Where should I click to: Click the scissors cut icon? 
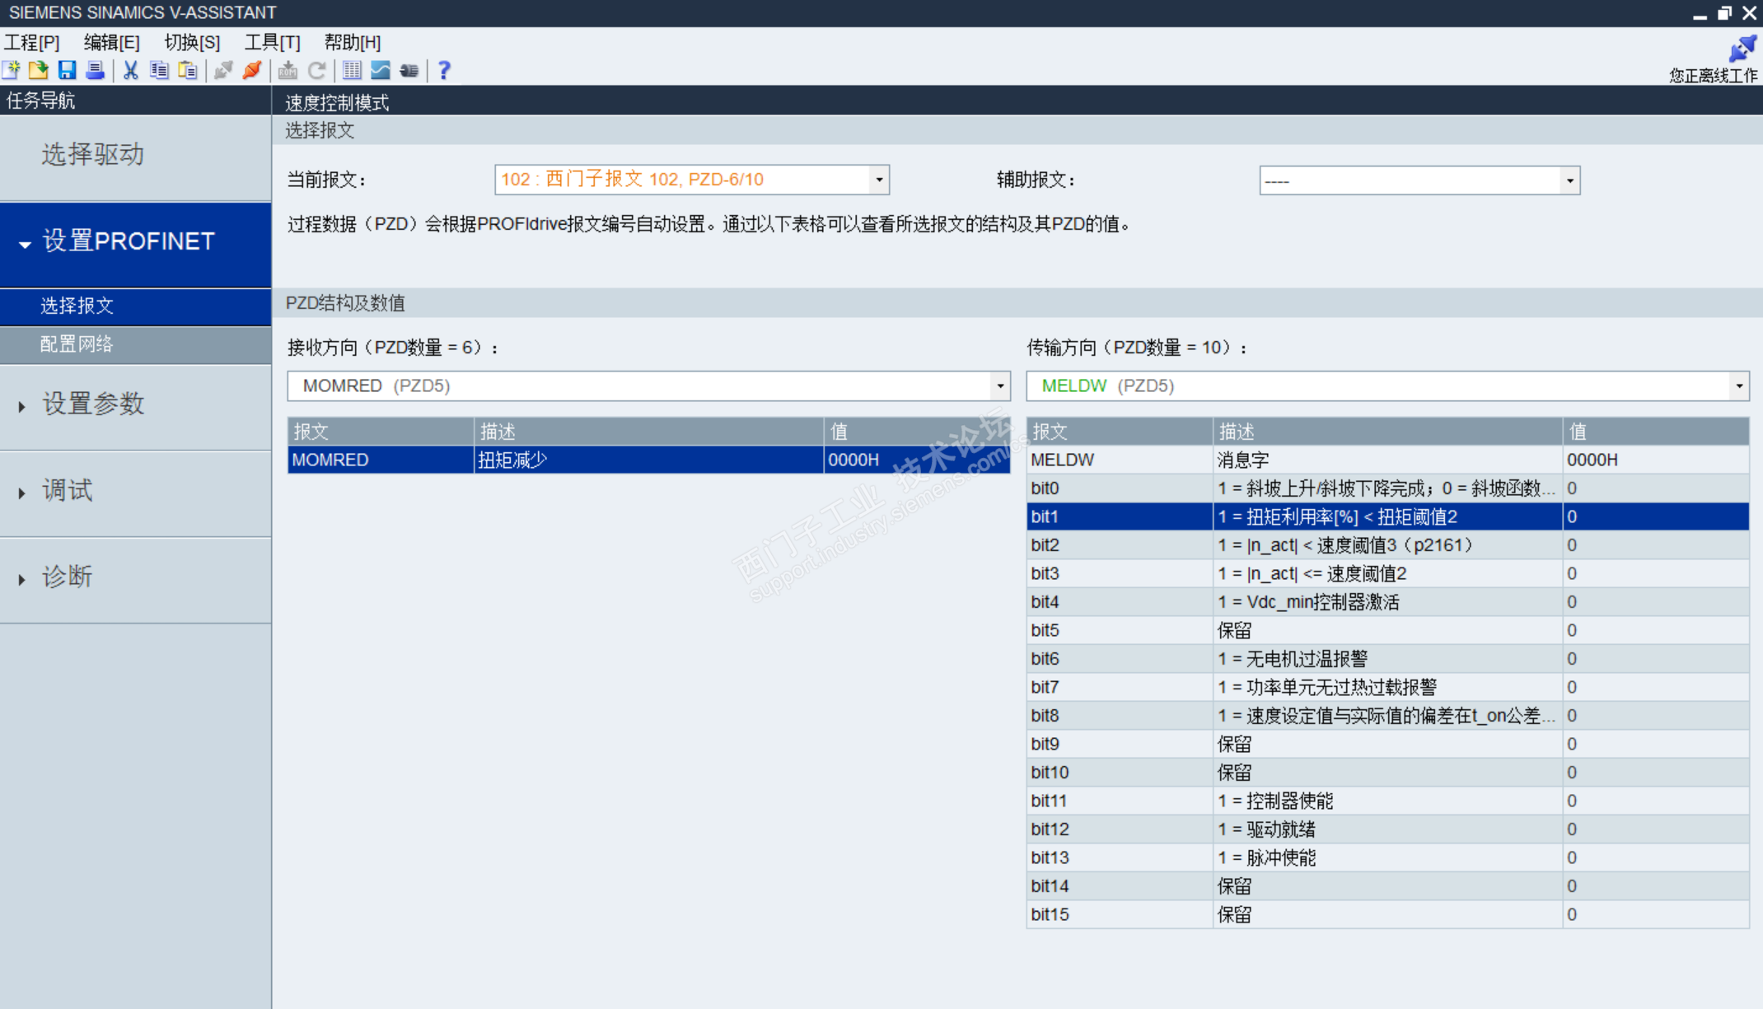130,71
